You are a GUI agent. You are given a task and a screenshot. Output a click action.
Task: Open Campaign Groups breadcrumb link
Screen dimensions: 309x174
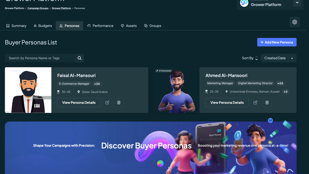(38, 8)
